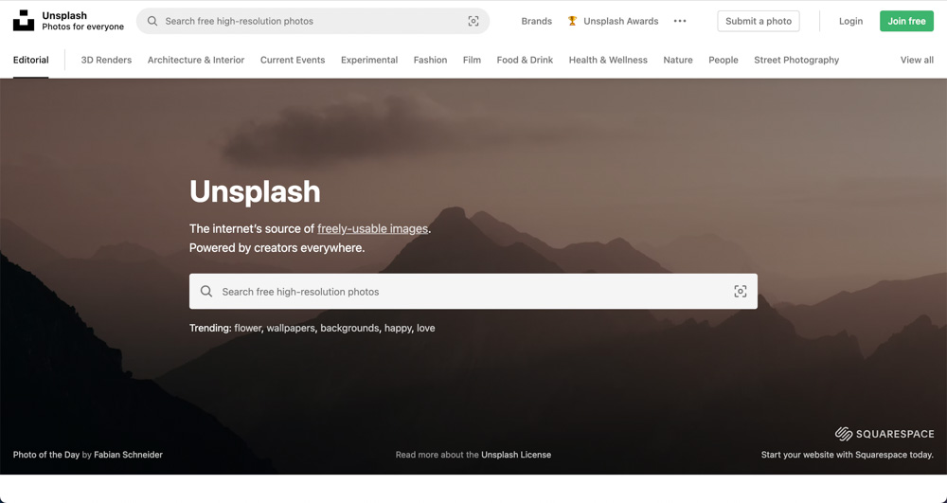947x503 pixels.
Task: Go to Nature category
Action: click(678, 60)
